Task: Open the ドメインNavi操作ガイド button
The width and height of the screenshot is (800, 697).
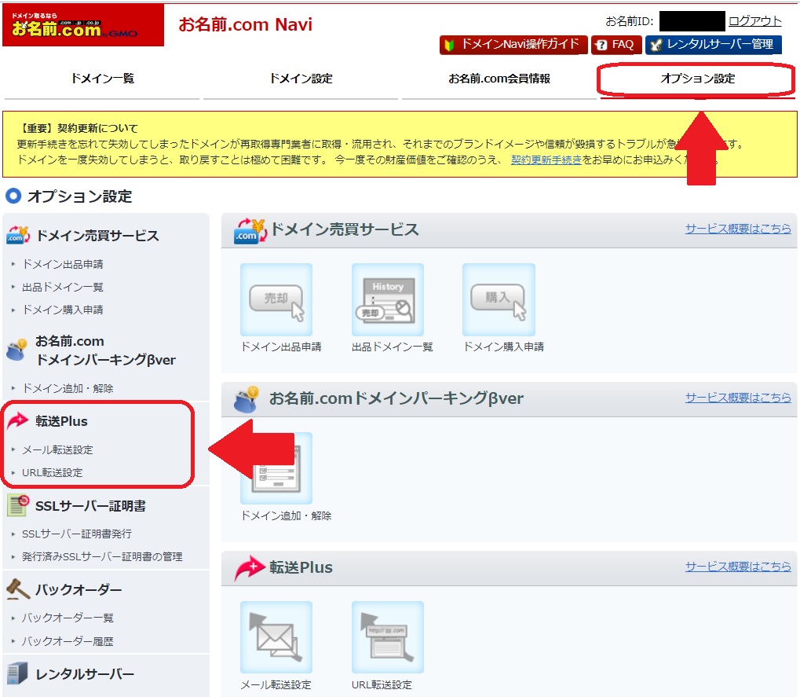Action: tap(513, 45)
